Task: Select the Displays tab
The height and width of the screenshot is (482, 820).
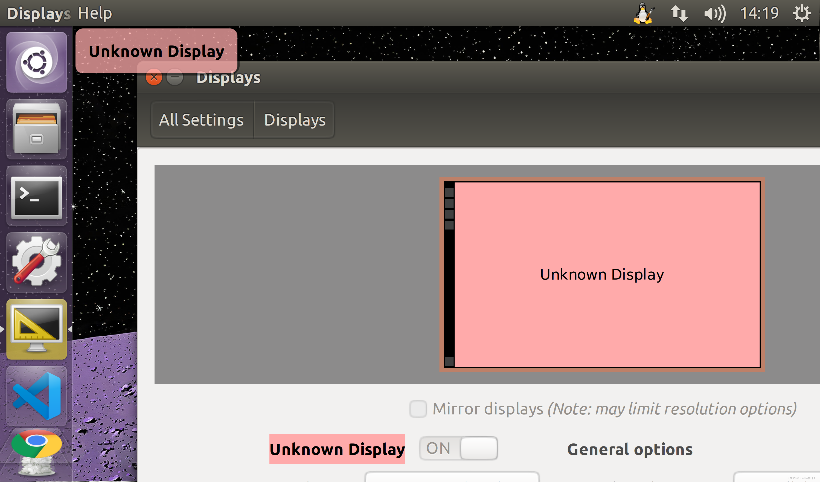Action: [295, 119]
